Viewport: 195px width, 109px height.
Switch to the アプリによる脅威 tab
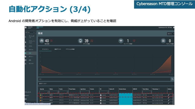click(x=70, y=49)
